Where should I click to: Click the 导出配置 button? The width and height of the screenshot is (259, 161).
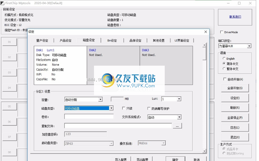pos(142,159)
